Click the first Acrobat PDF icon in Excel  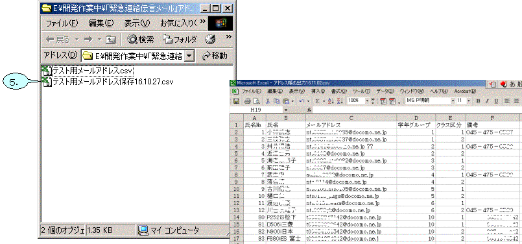click(383, 101)
